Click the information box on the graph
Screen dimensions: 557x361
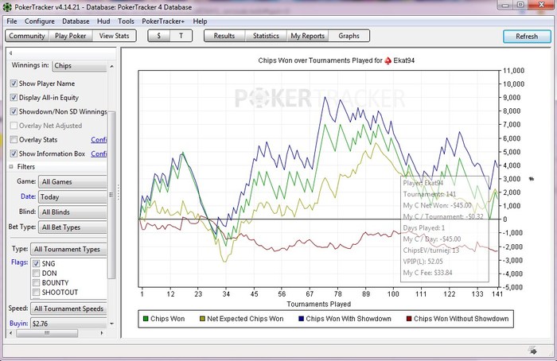pyautogui.click(x=445, y=229)
